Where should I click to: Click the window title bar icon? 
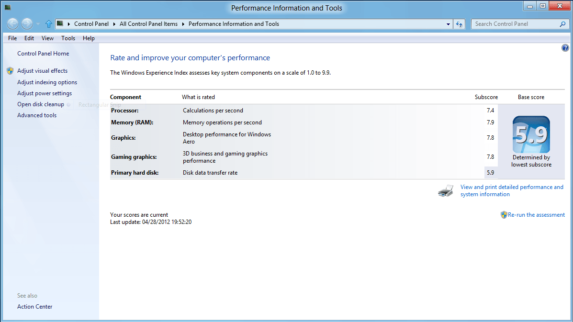point(8,7)
